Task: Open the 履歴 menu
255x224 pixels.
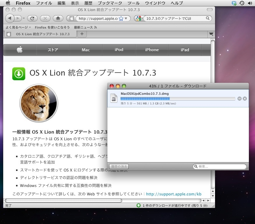Action: [88, 3]
